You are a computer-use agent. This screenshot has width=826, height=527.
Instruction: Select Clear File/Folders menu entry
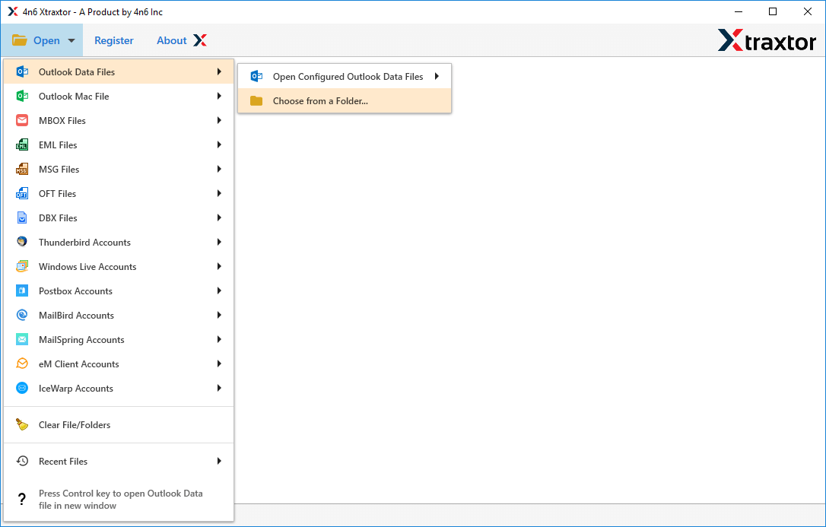point(119,424)
